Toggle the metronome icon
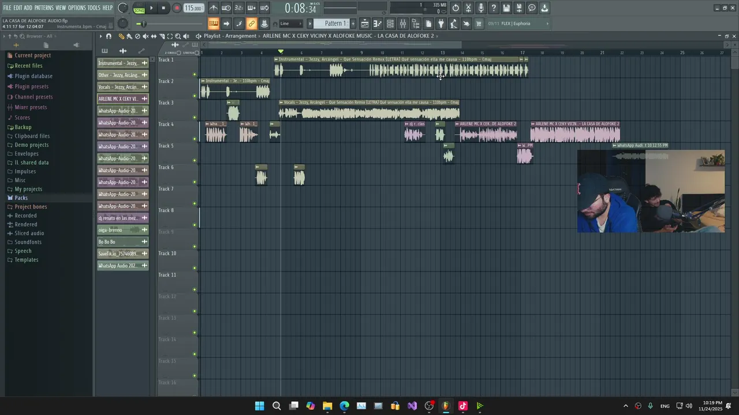The image size is (739, 415). (214, 8)
